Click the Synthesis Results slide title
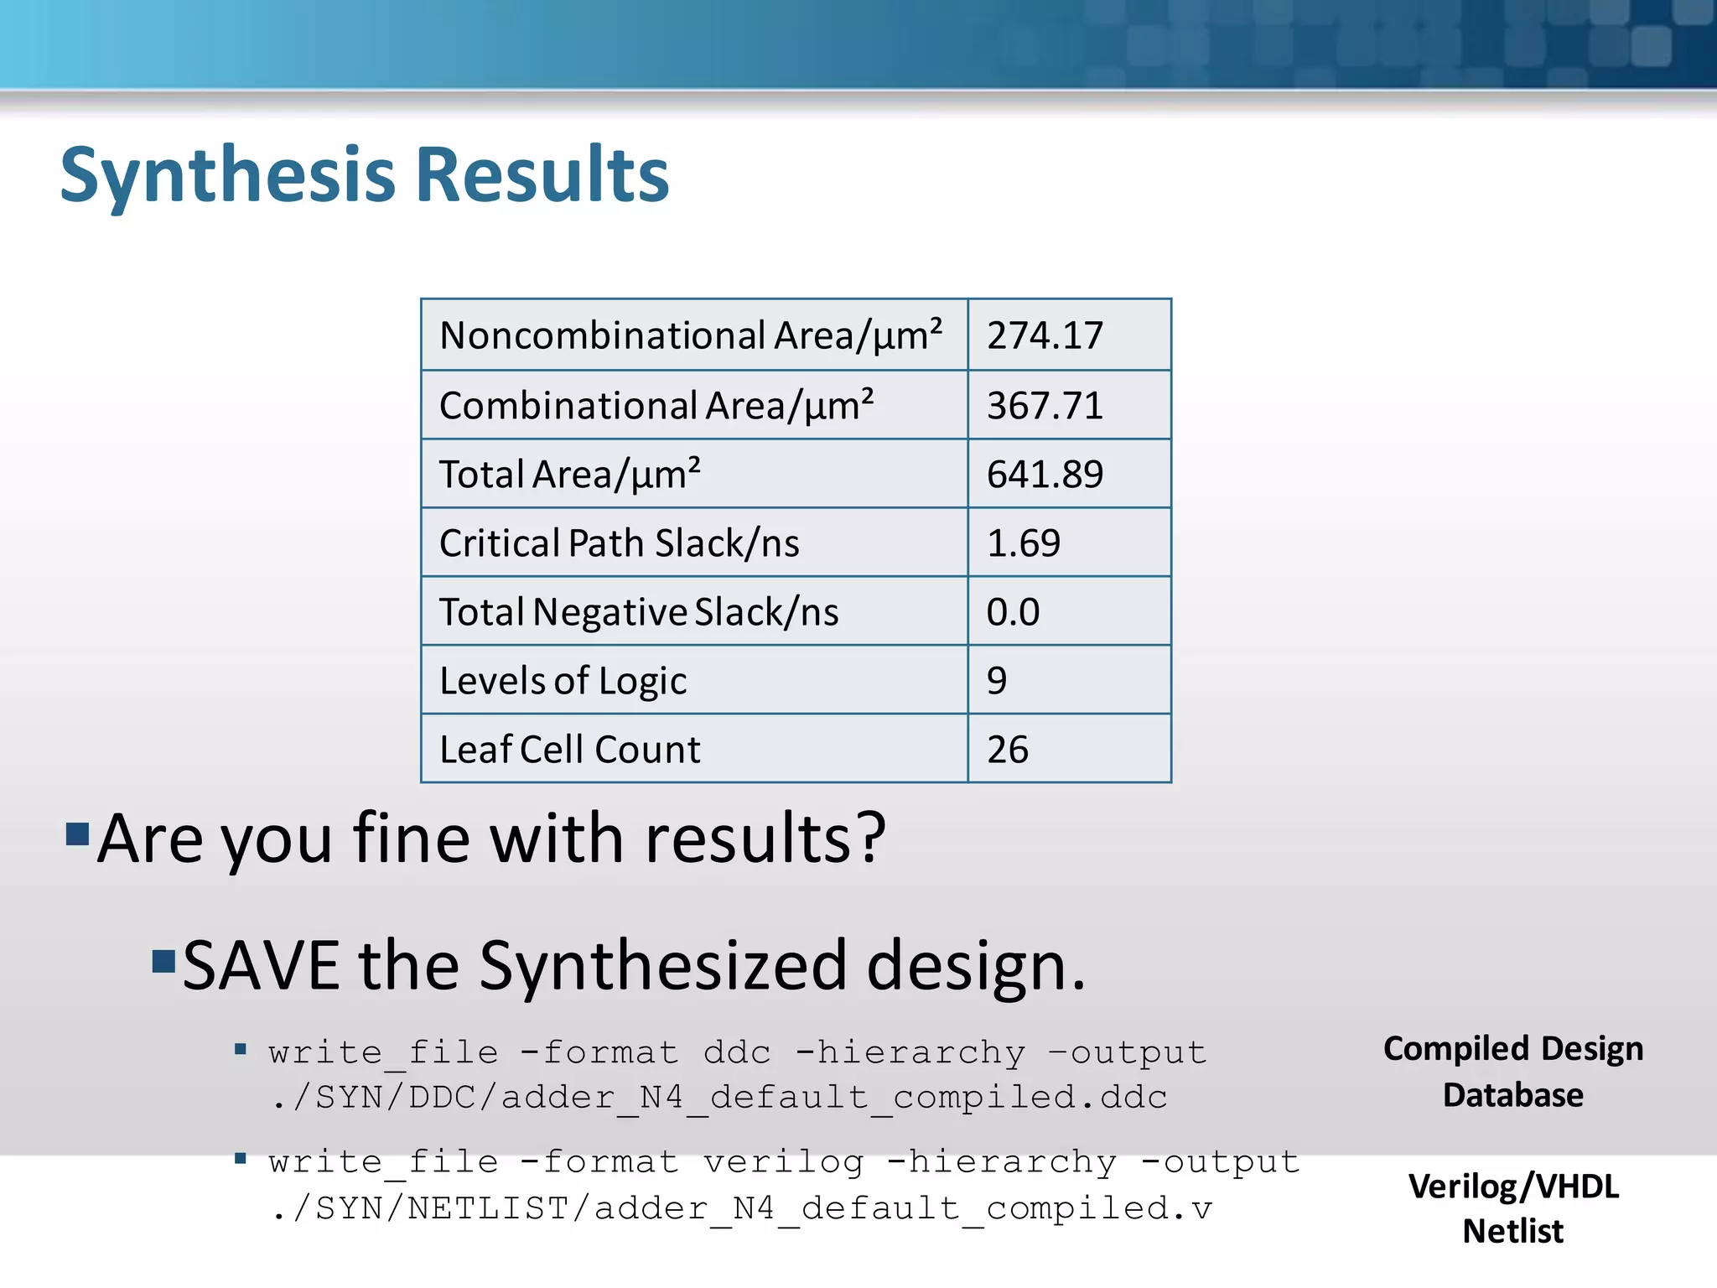 point(365,174)
